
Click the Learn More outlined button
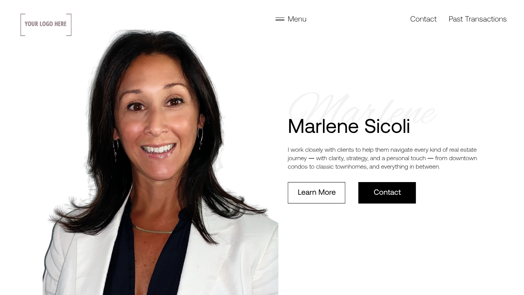point(316,193)
